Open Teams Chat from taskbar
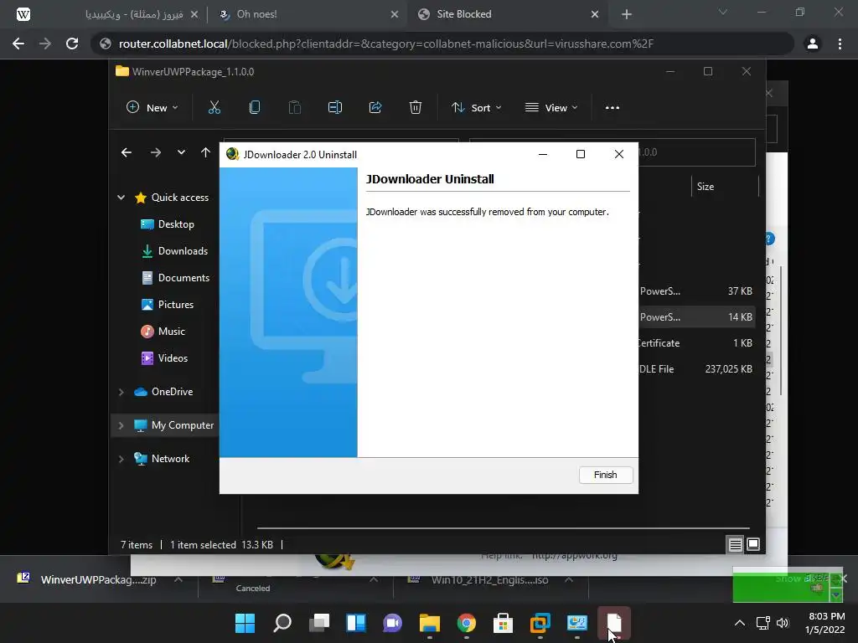858x643 pixels. (x=392, y=623)
